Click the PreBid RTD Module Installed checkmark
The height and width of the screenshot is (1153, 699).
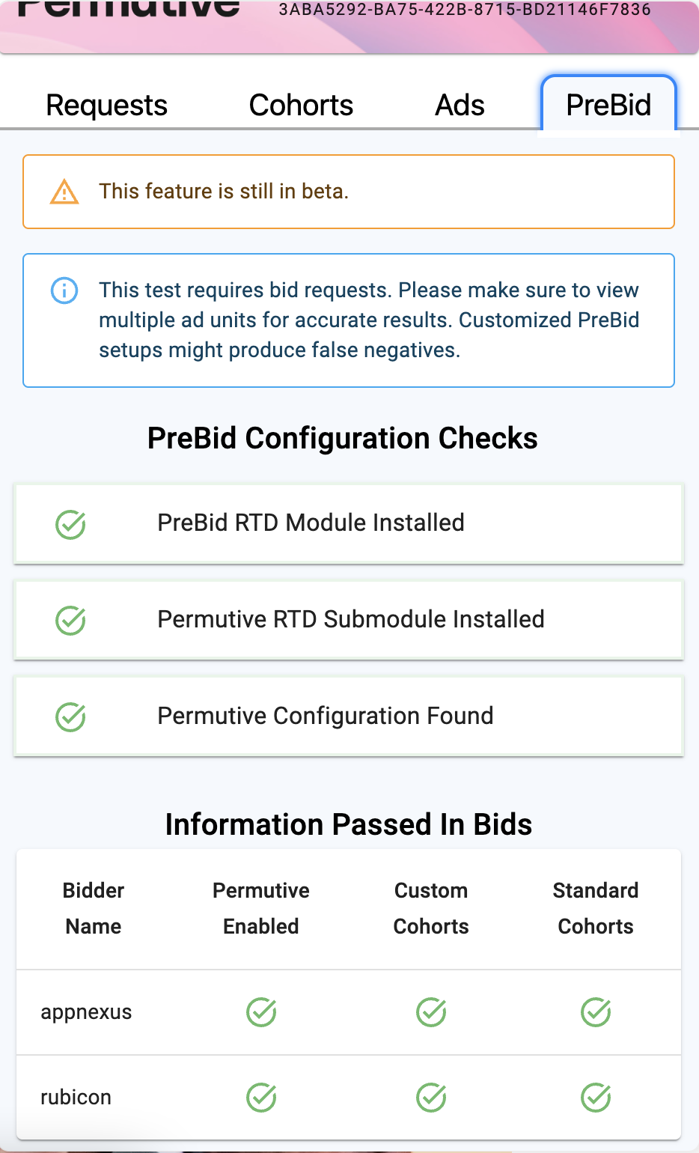point(70,524)
